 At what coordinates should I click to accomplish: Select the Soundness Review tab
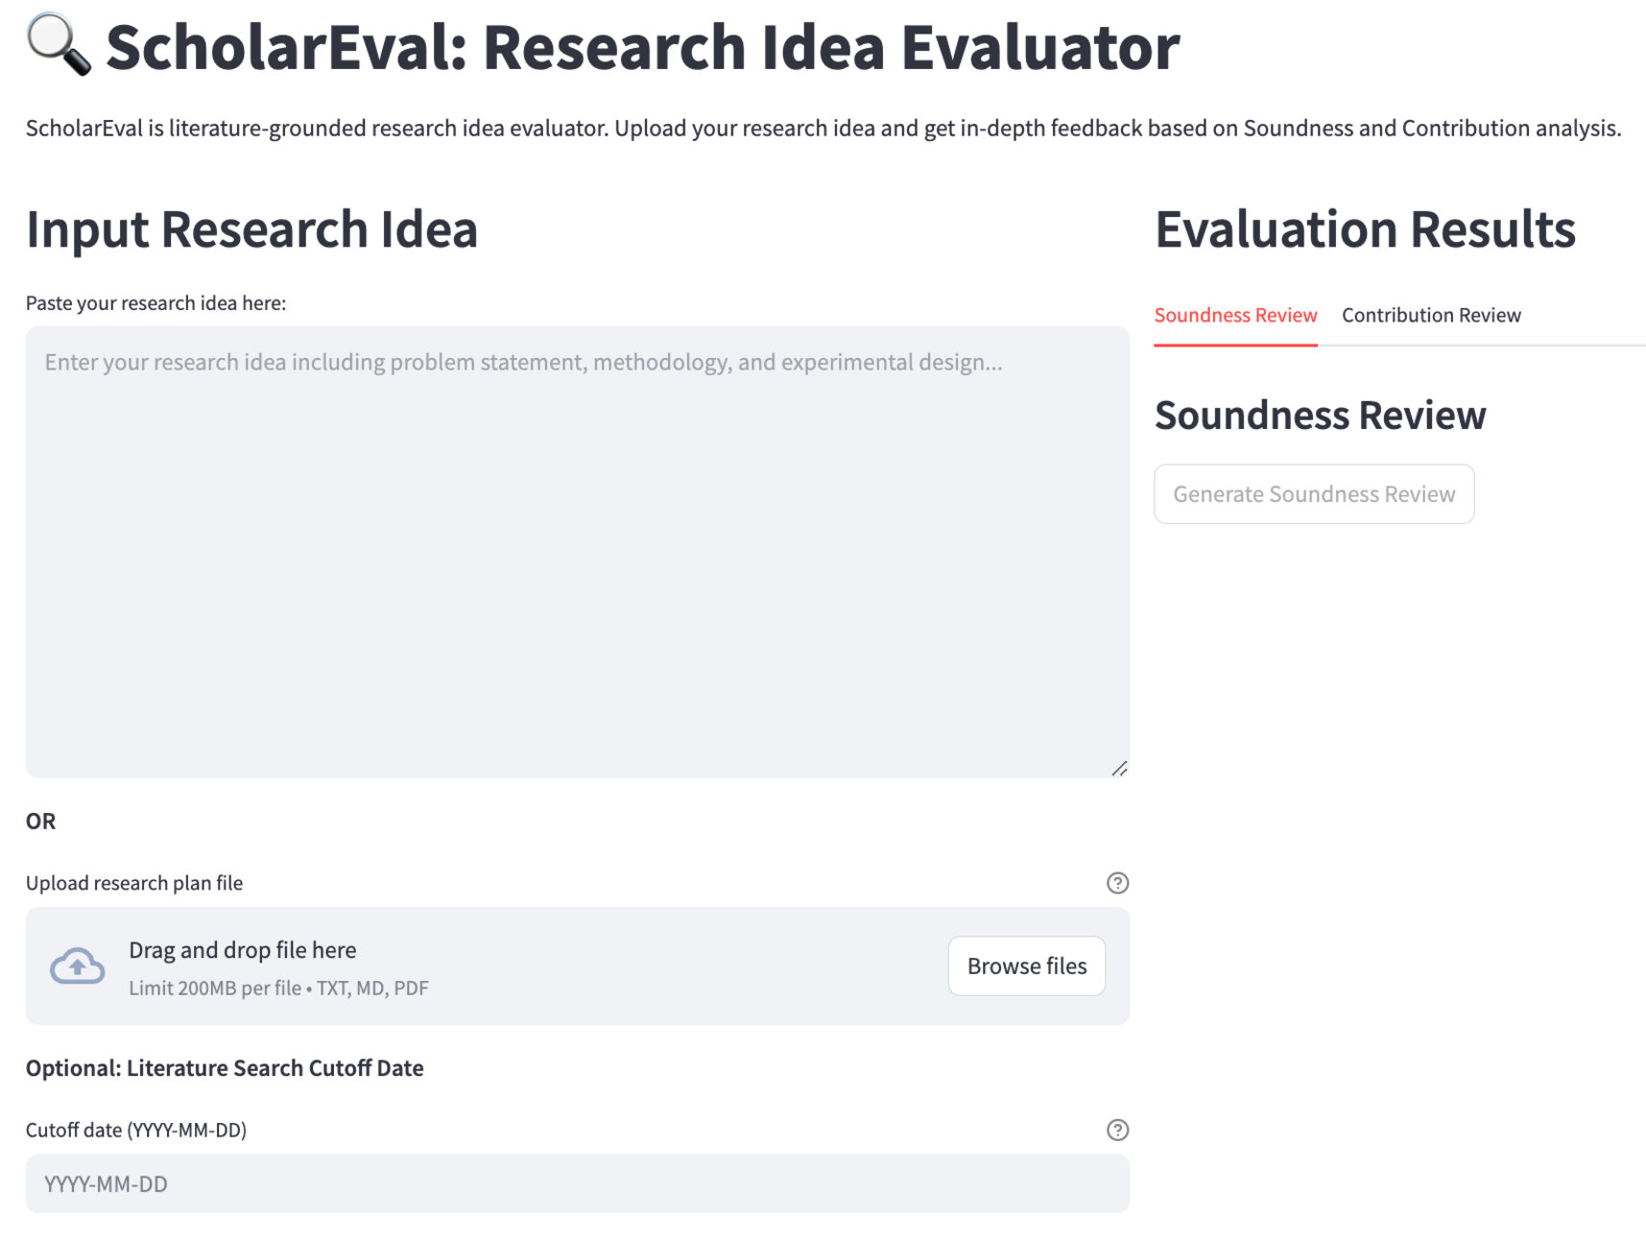1234,316
